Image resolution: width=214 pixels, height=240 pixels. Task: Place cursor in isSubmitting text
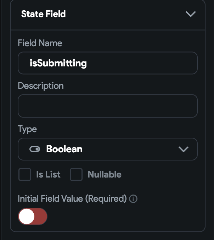58,63
